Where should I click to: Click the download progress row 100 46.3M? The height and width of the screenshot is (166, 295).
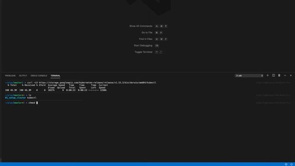(x=56, y=90)
